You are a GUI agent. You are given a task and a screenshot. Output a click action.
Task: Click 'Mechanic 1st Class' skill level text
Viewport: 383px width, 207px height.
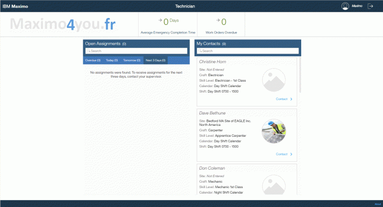(229, 187)
